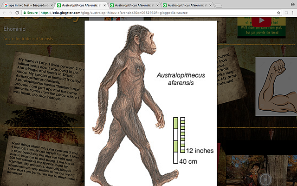Click the flexing arm muscle image

coord(277,86)
